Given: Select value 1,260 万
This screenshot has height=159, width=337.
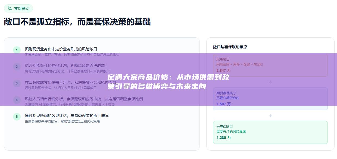Looking at the screenshot, I should point(223,138).
